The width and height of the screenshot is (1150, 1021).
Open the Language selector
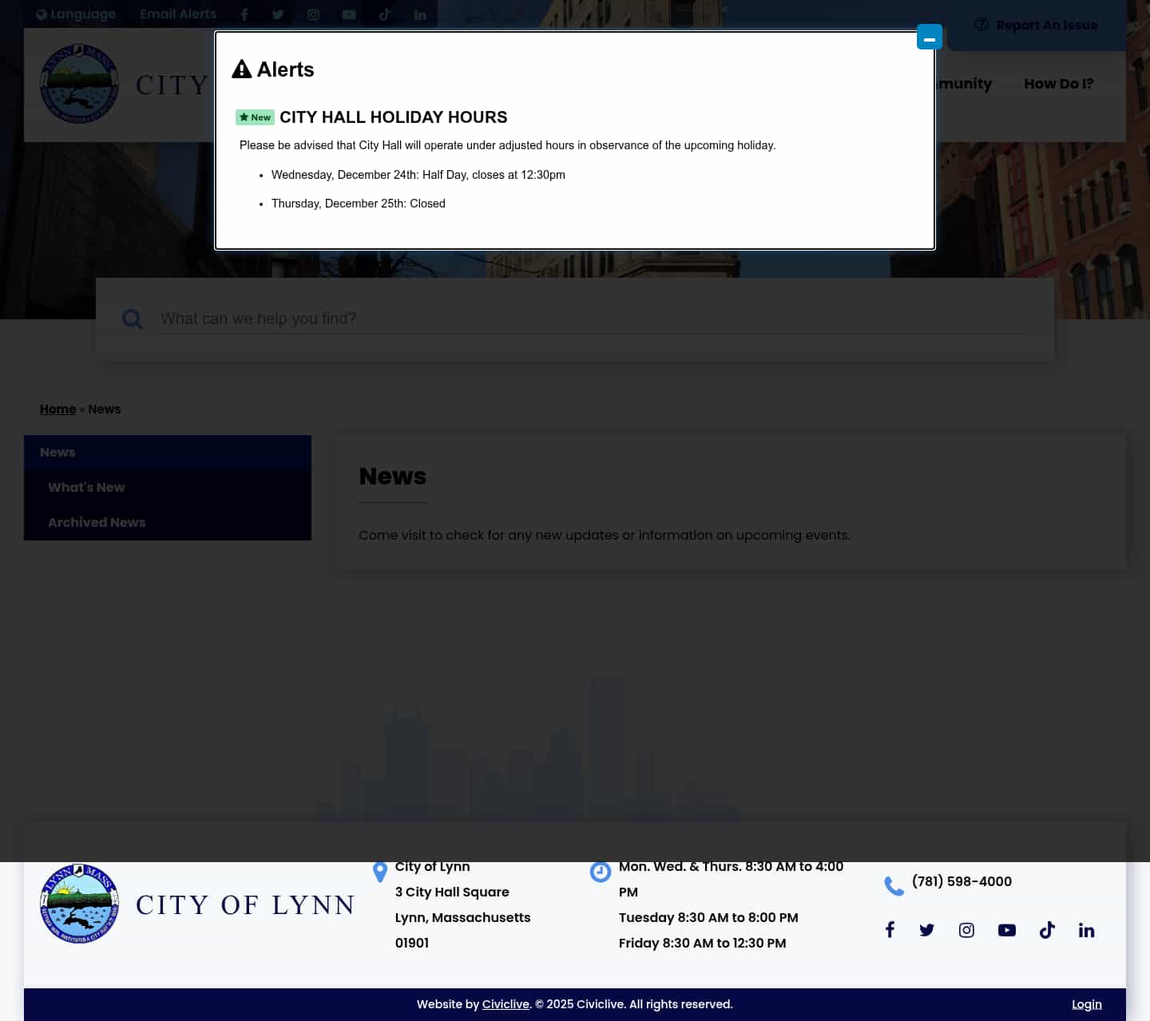[75, 14]
